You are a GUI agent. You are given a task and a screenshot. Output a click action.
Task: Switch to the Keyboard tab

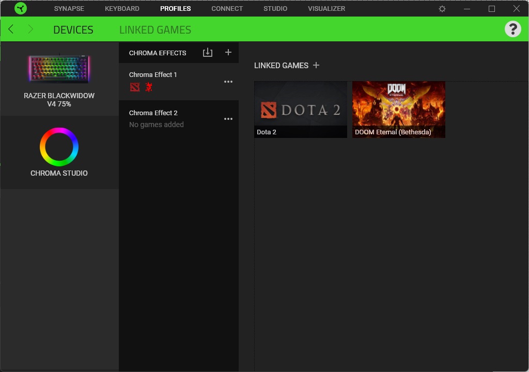(x=122, y=8)
